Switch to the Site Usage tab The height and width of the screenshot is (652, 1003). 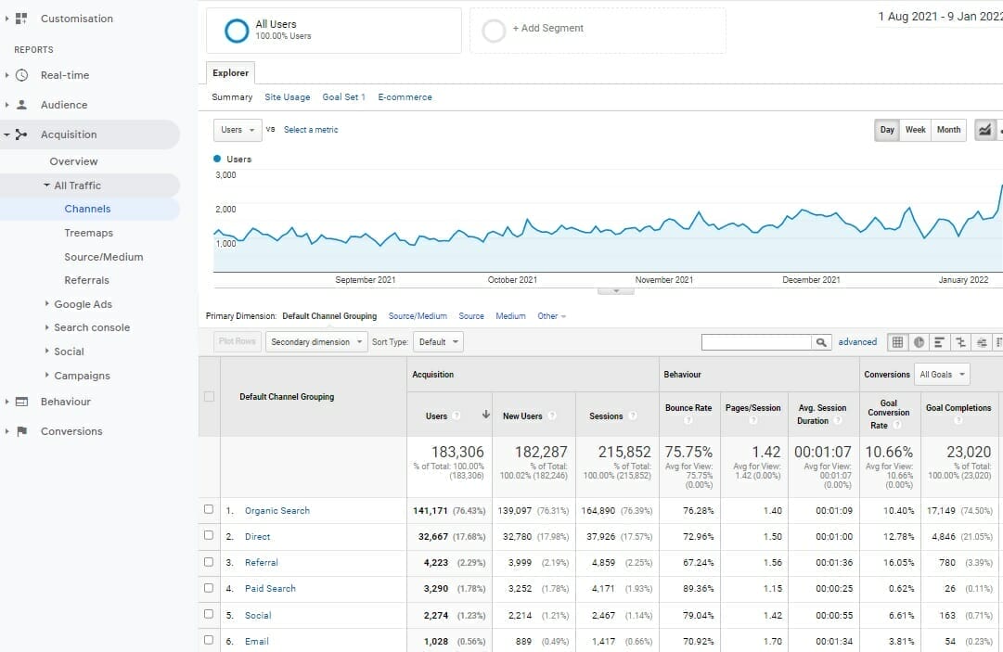tap(288, 97)
